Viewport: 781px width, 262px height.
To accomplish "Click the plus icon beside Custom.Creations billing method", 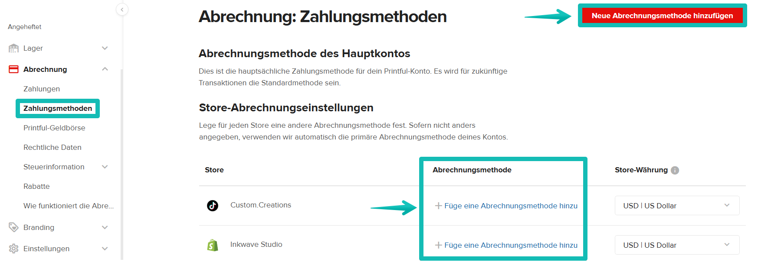I will click(438, 206).
